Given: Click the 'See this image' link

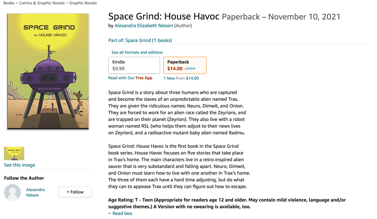Looking at the screenshot, I should point(20,165).
